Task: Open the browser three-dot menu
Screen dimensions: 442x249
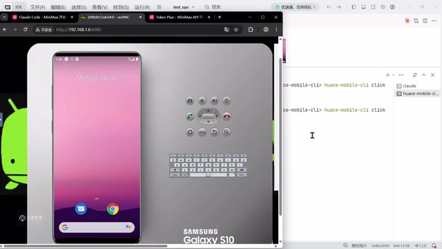Action: (276, 29)
